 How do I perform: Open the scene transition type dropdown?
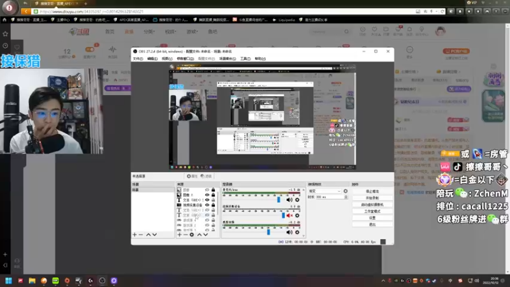click(324, 191)
